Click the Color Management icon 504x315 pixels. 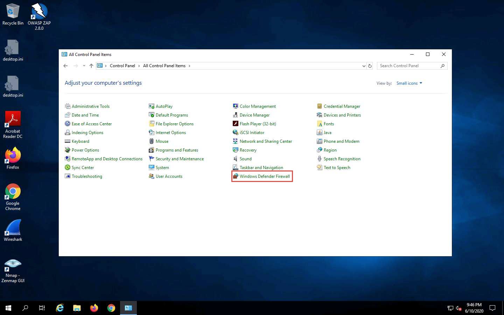coord(236,106)
